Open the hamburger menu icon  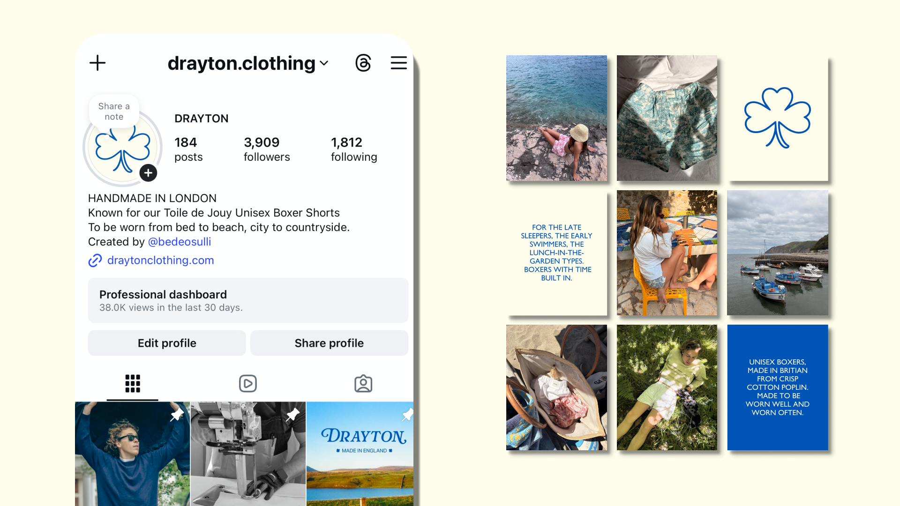(x=399, y=63)
